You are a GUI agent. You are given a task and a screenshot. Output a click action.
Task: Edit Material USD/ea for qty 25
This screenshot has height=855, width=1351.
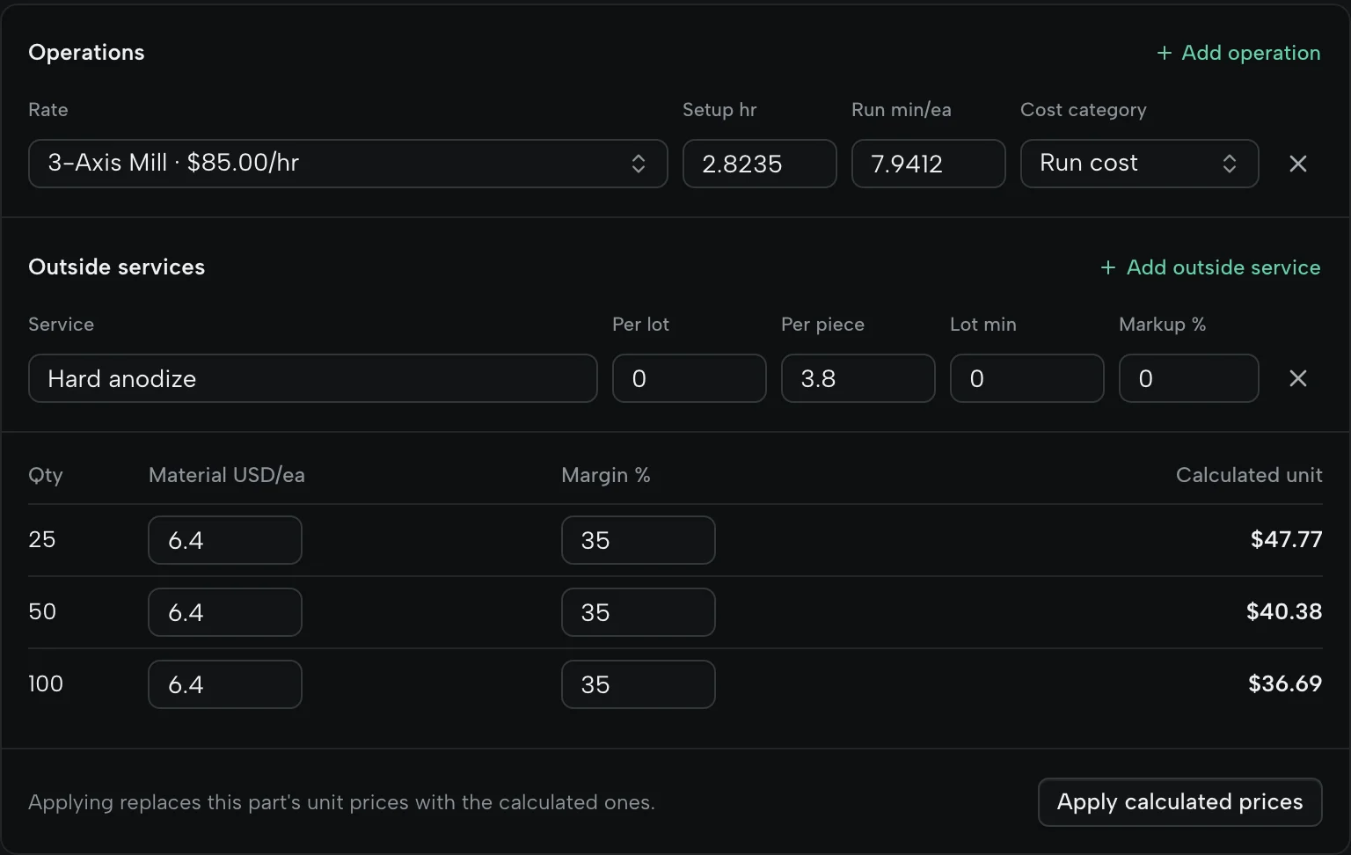(225, 540)
